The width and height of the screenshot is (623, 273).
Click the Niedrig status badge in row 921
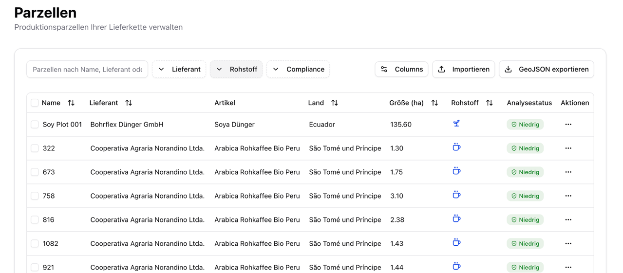click(525, 267)
